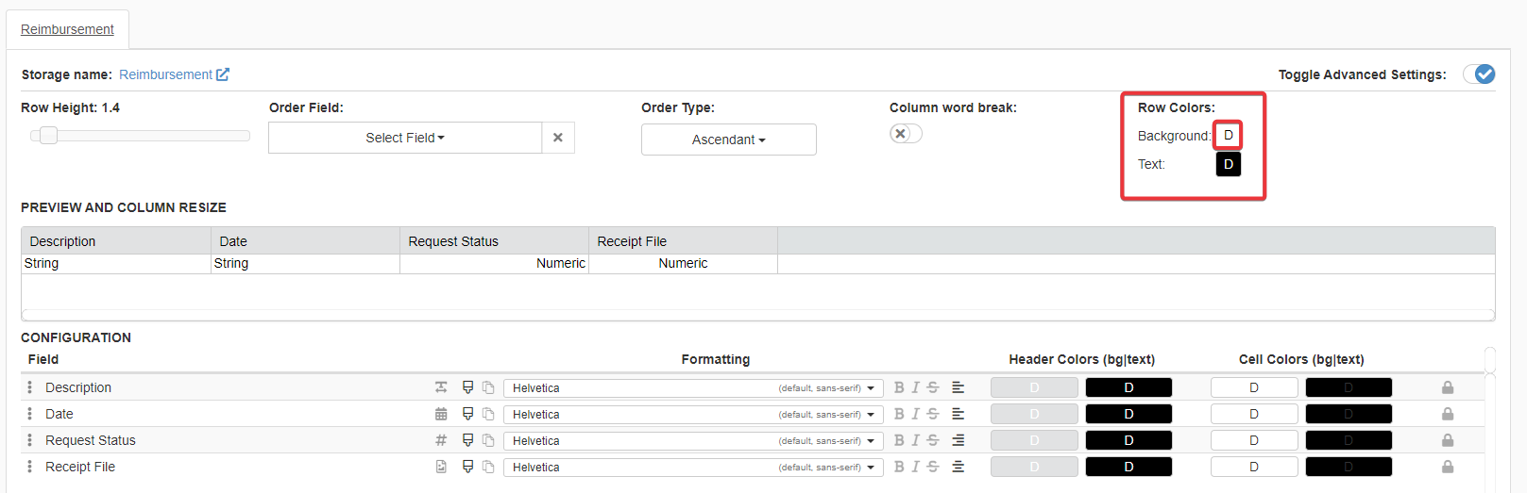This screenshot has width=1527, height=493.
Task: Enable the Column word break toggle
Action: [906, 134]
